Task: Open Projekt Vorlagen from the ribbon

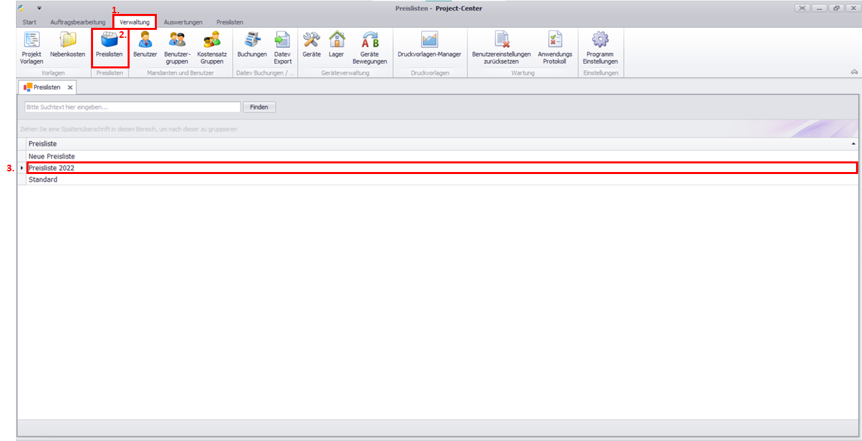Action: pos(31,48)
